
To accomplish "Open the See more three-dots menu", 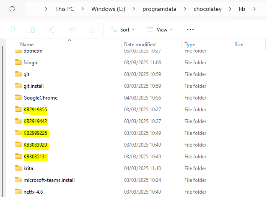I will tap(190, 30).
